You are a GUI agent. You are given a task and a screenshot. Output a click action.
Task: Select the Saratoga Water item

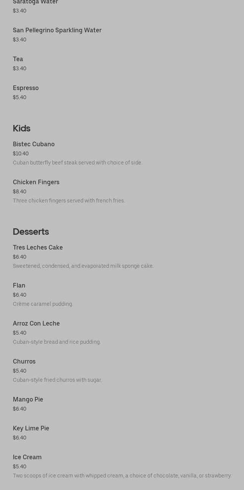click(35, 2)
